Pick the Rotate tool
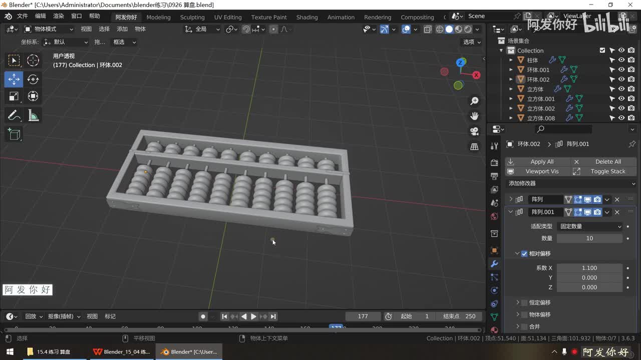 33,79
